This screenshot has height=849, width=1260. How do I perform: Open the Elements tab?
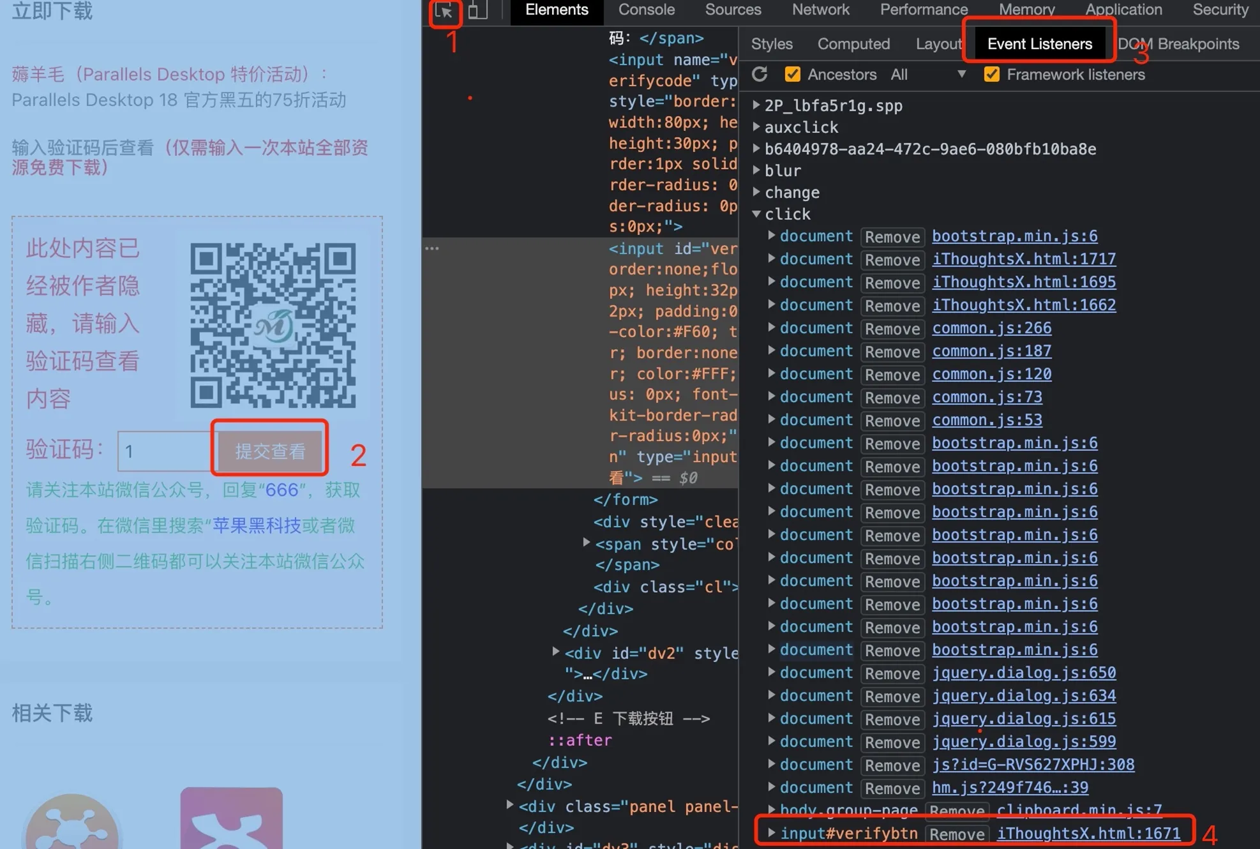pyautogui.click(x=557, y=10)
